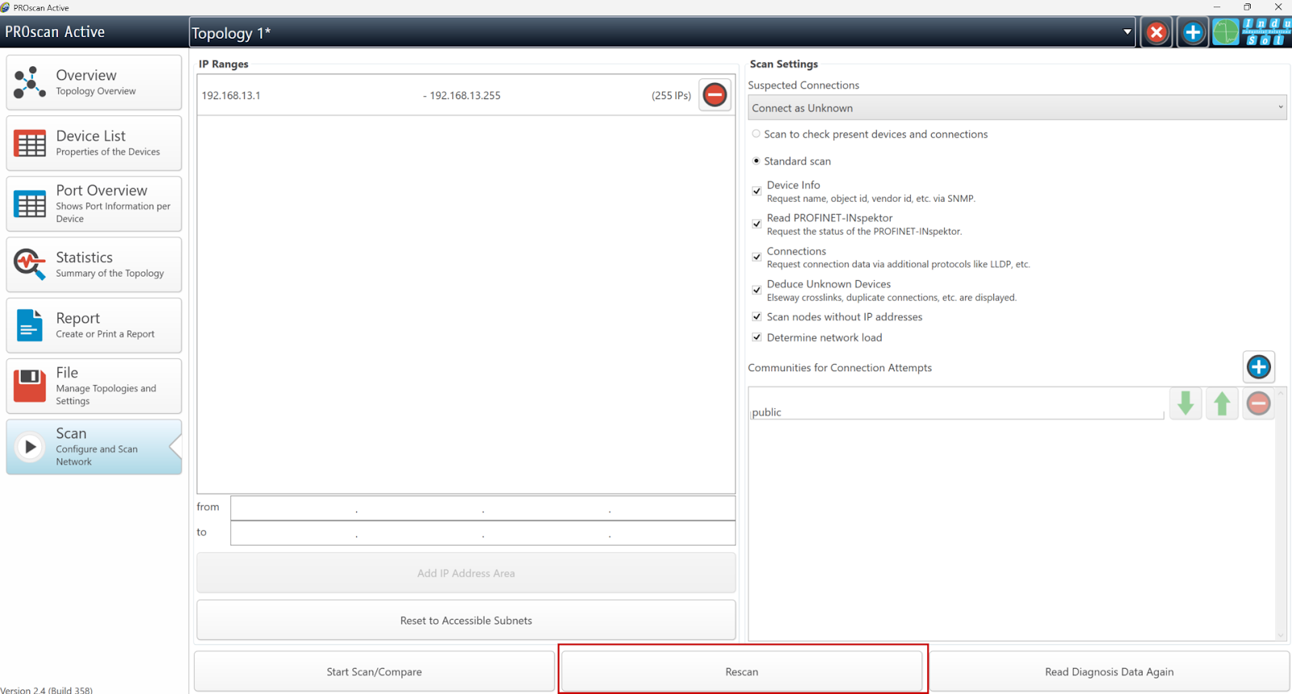Remove the 192.168.13.1 IP range

(x=715, y=94)
